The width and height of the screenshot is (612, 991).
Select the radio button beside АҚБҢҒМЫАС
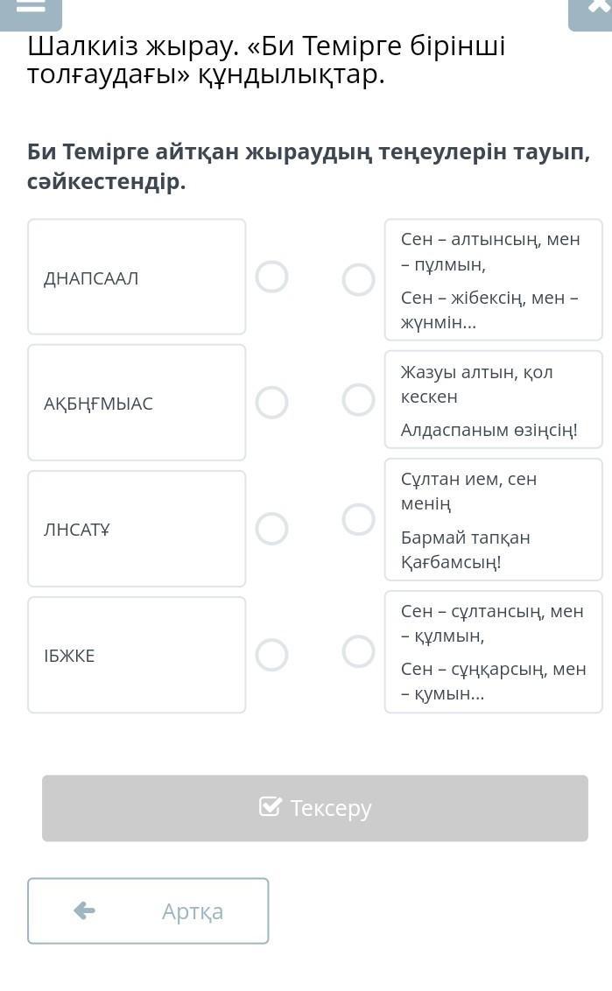tap(271, 403)
